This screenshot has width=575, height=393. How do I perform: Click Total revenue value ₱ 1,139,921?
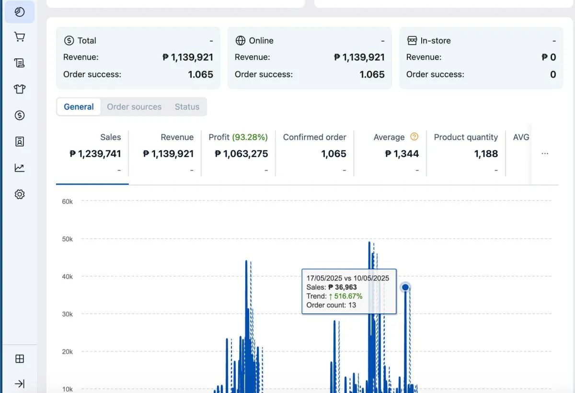click(x=188, y=57)
